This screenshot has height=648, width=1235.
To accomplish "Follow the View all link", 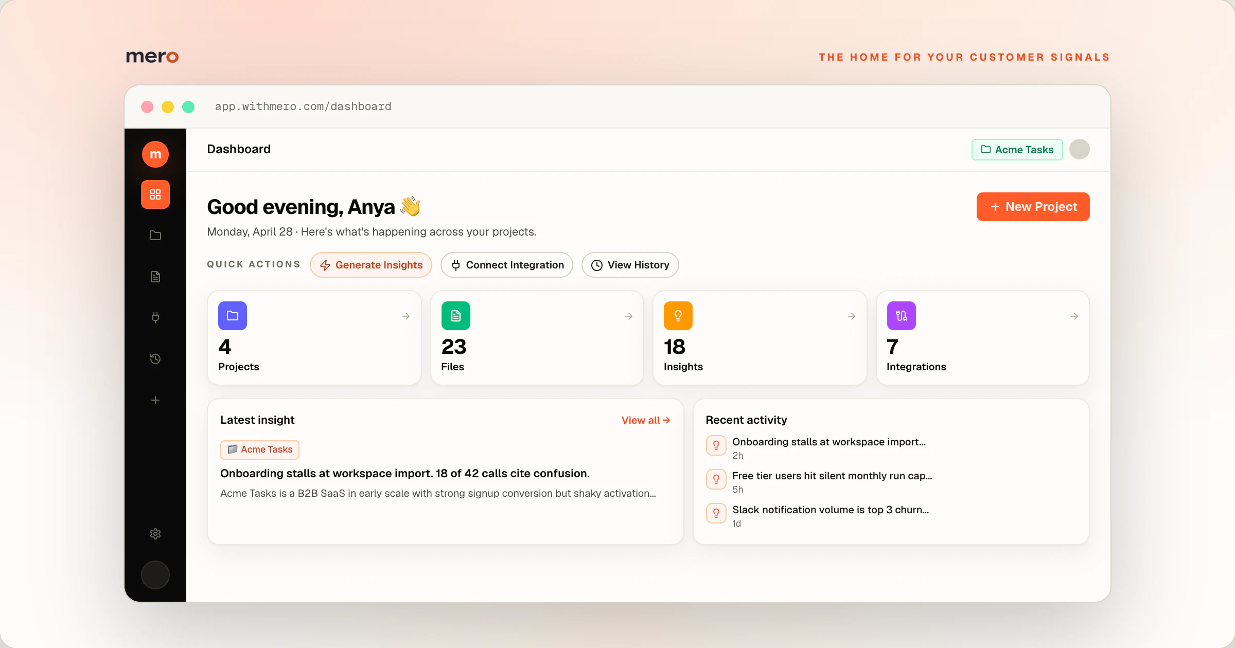I will coord(646,420).
